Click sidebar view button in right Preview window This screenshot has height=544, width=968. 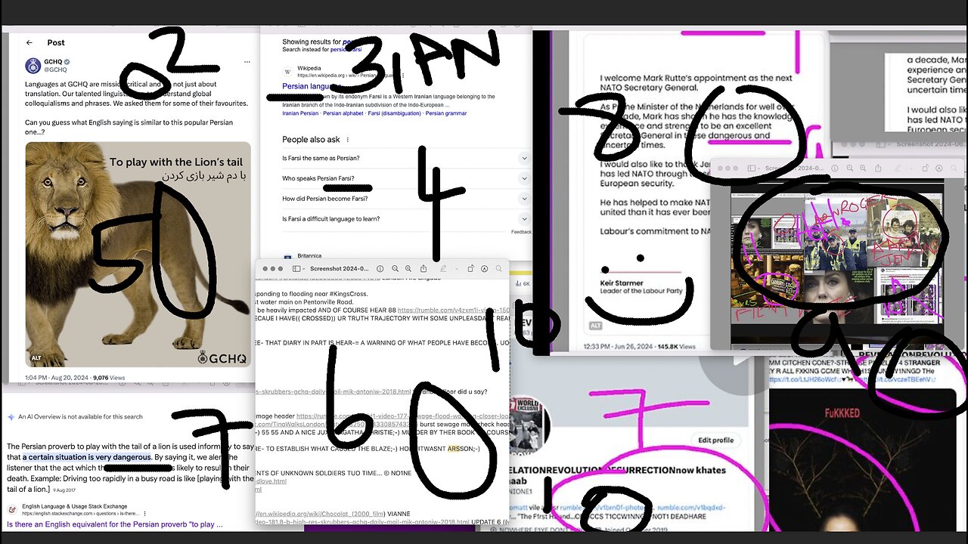751,168
